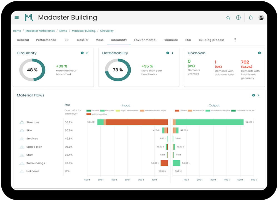Click the Madaster logo
Image resolution: width=278 pixels, height=201 pixels.
pos(29,17)
